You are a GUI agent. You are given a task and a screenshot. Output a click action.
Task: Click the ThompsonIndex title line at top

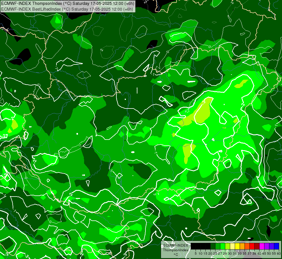[68, 3]
